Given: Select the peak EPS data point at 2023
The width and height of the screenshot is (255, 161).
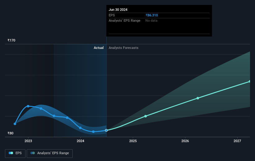Looking at the screenshot, I should [28, 106].
